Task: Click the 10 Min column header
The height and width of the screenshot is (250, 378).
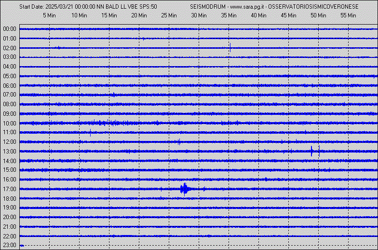Action: click(x=79, y=15)
